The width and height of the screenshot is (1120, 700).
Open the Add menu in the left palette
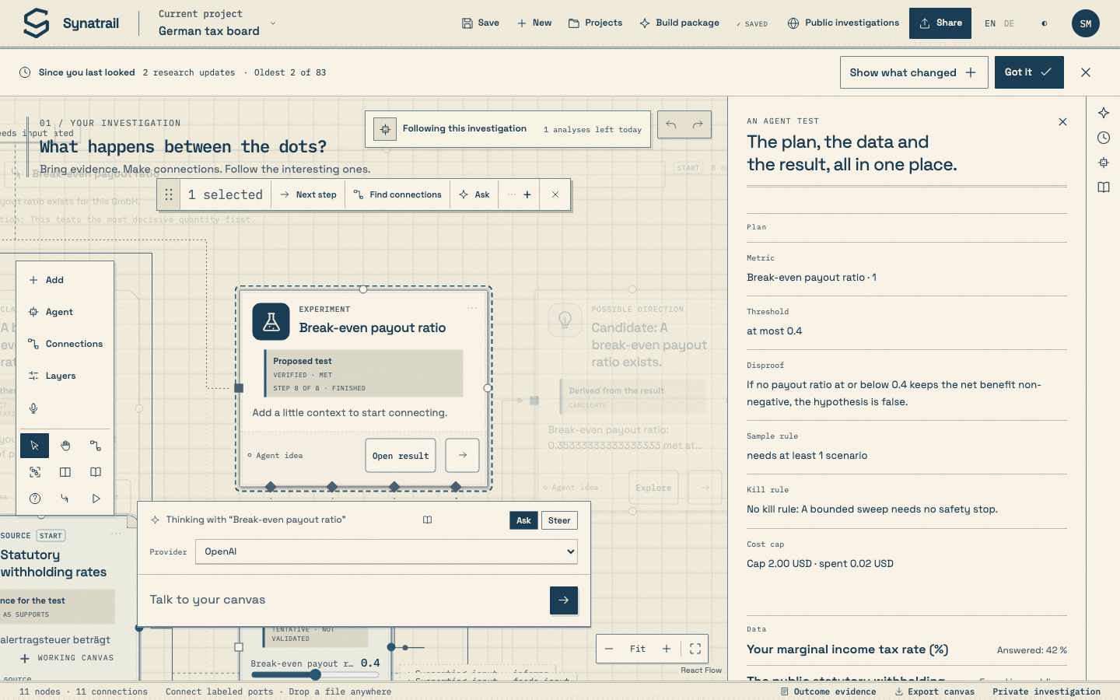[65, 280]
